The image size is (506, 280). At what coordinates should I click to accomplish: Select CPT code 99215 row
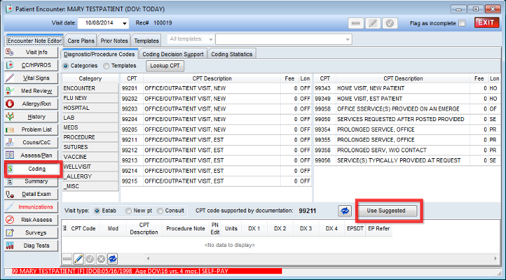[216, 181]
